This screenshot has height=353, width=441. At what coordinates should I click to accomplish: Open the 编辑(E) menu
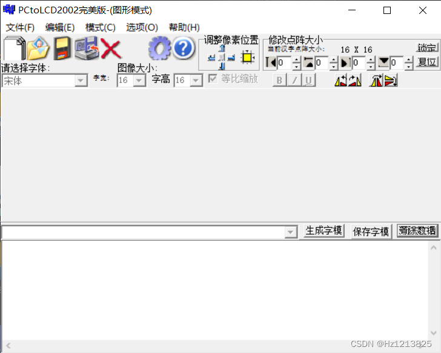(x=60, y=27)
